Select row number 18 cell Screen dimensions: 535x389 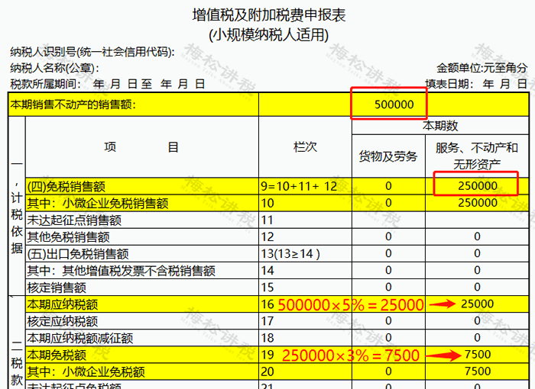[306, 338]
